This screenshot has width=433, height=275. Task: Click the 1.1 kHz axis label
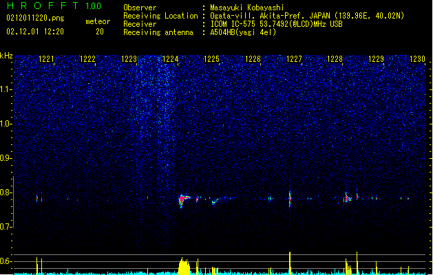[6, 89]
